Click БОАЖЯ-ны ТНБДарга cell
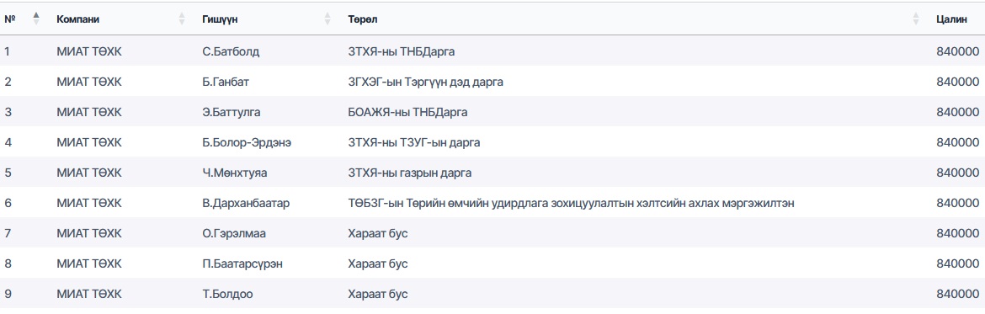The height and width of the screenshot is (314, 985). tap(407, 112)
